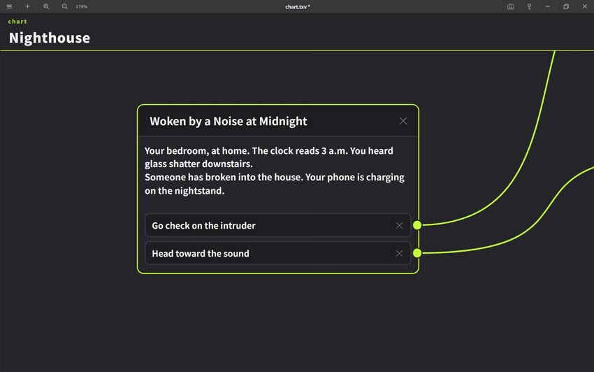Restore down the window
The image size is (594, 372).
pos(566,6)
